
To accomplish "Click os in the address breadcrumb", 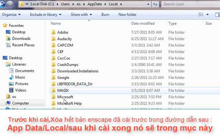I will pyautogui.click(x=79, y=4).
